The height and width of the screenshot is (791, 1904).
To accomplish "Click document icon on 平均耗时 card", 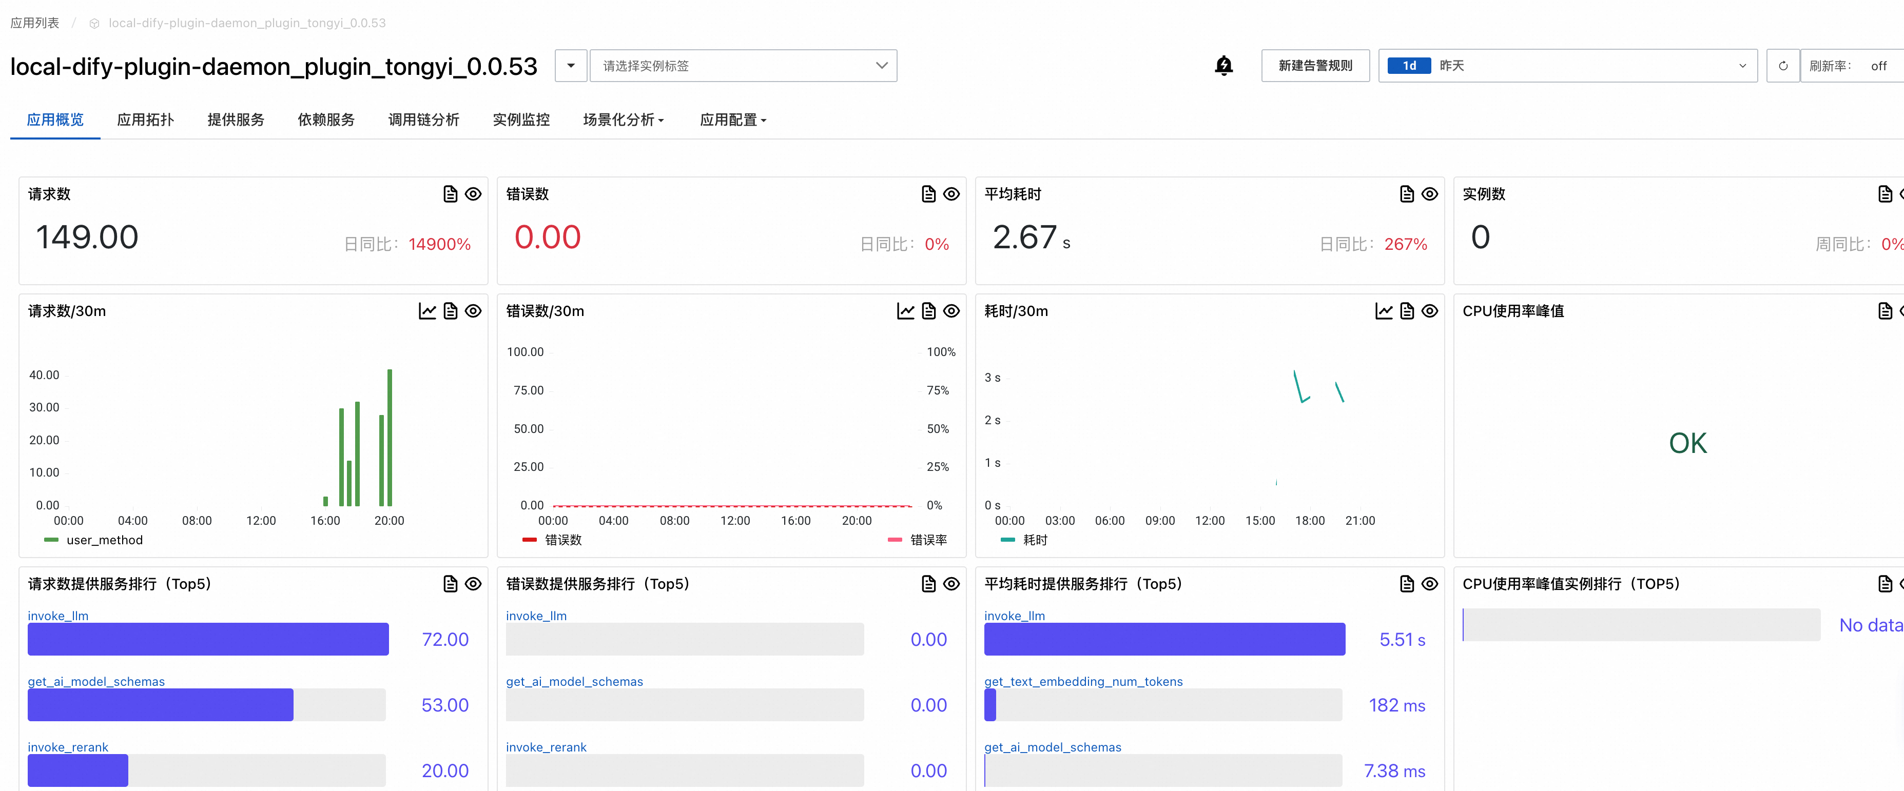I will coord(1407,193).
